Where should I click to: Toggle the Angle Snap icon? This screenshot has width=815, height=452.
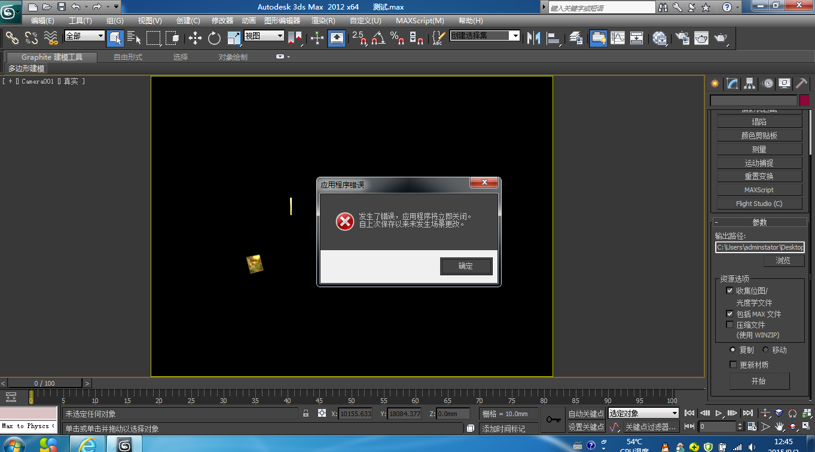point(378,38)
